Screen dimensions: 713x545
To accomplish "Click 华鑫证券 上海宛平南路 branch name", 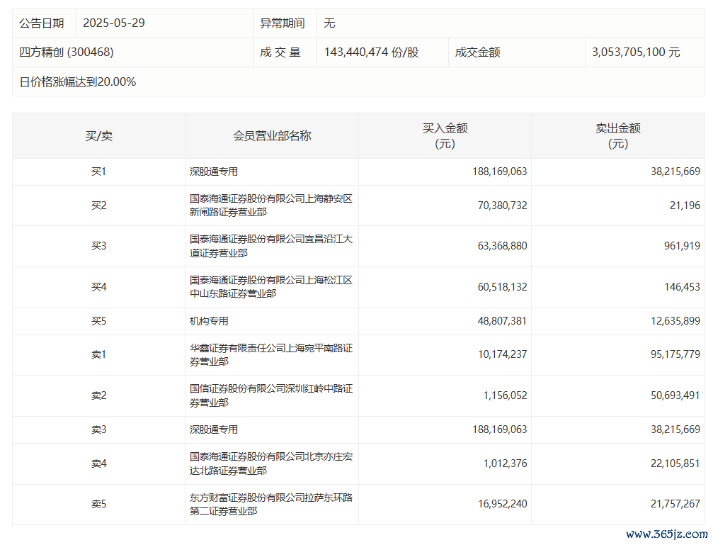I will point(271,354).
